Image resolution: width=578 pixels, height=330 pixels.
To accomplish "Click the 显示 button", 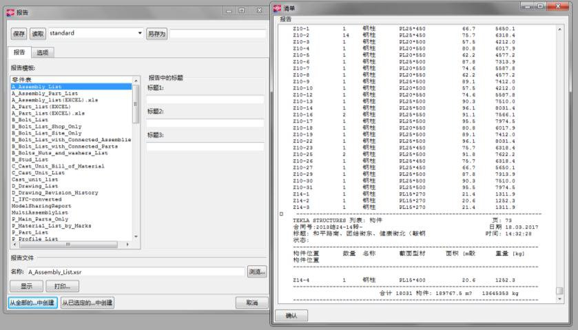I will point(26,286).
